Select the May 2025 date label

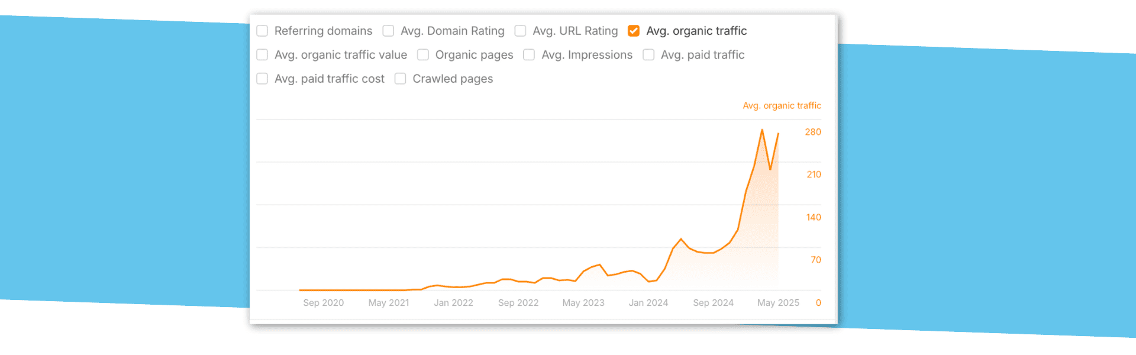click(778, 302)
